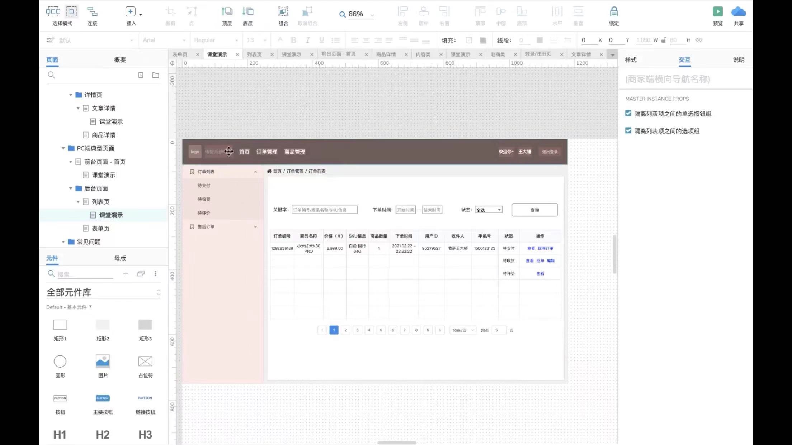Toggle the visibility eye icon in toolbar
This screenshot has width=792, height=445.
[x=699, y=40]
